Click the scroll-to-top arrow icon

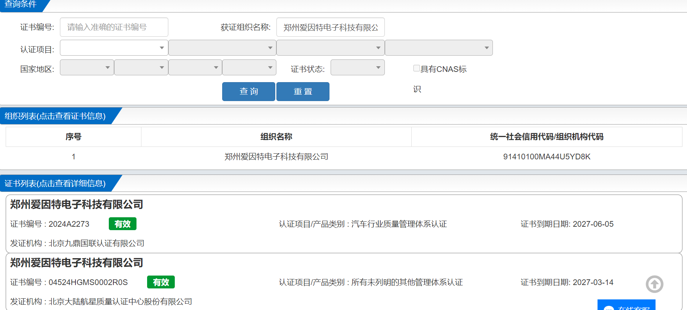[x=654, y=284]
